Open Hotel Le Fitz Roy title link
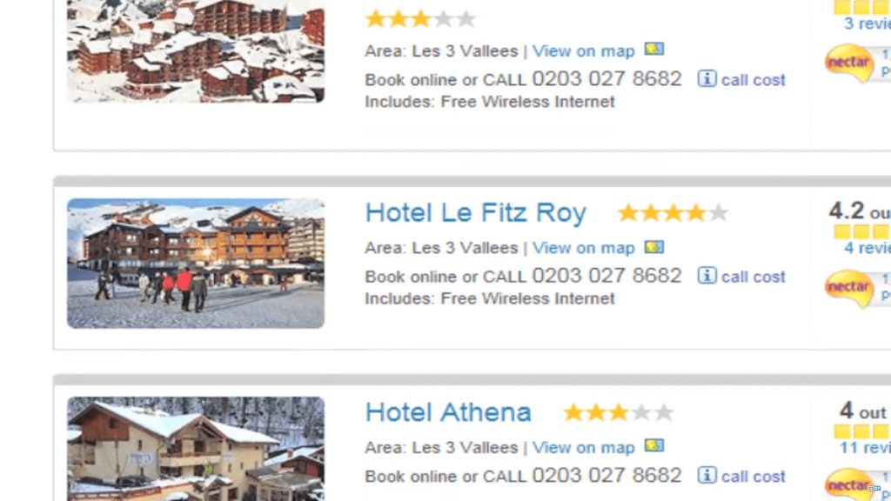 tap(475, 213)
